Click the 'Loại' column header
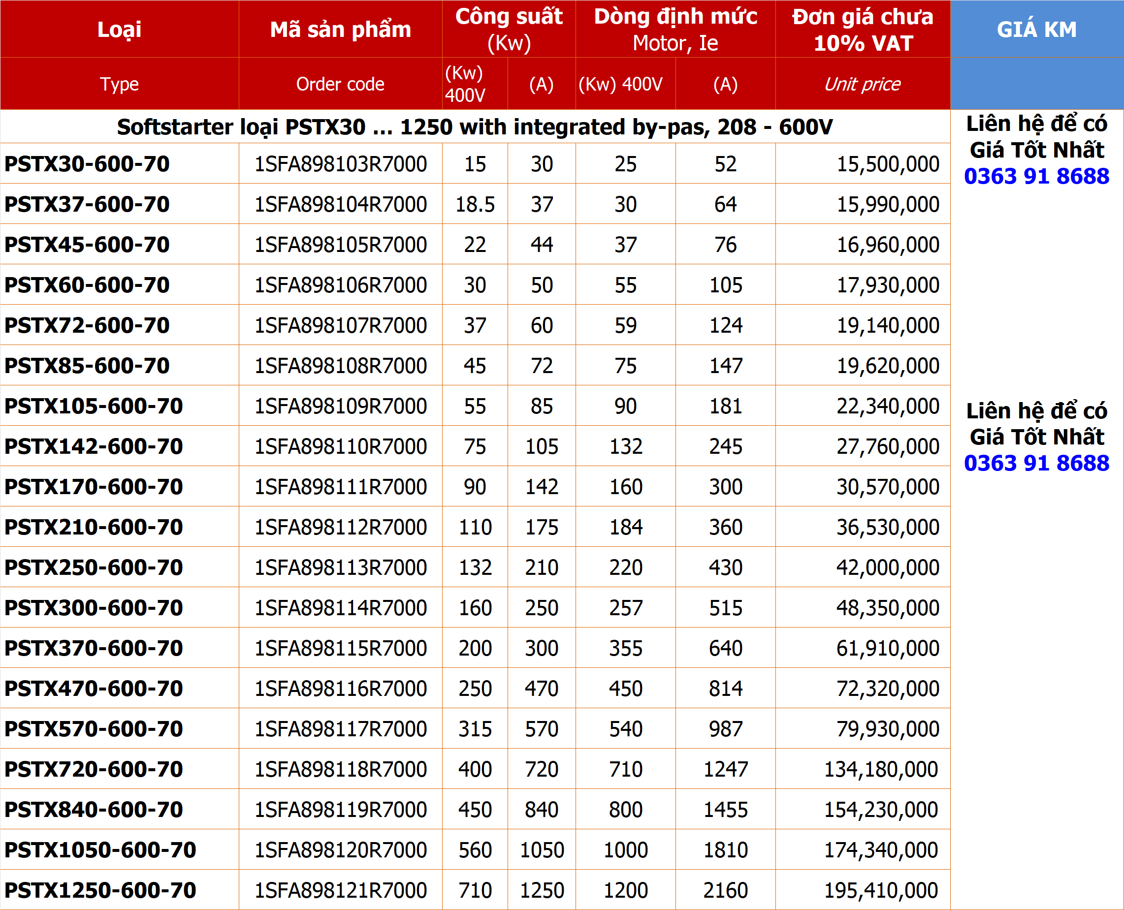The image size is (1124, 910). click(x=119, y=30)
